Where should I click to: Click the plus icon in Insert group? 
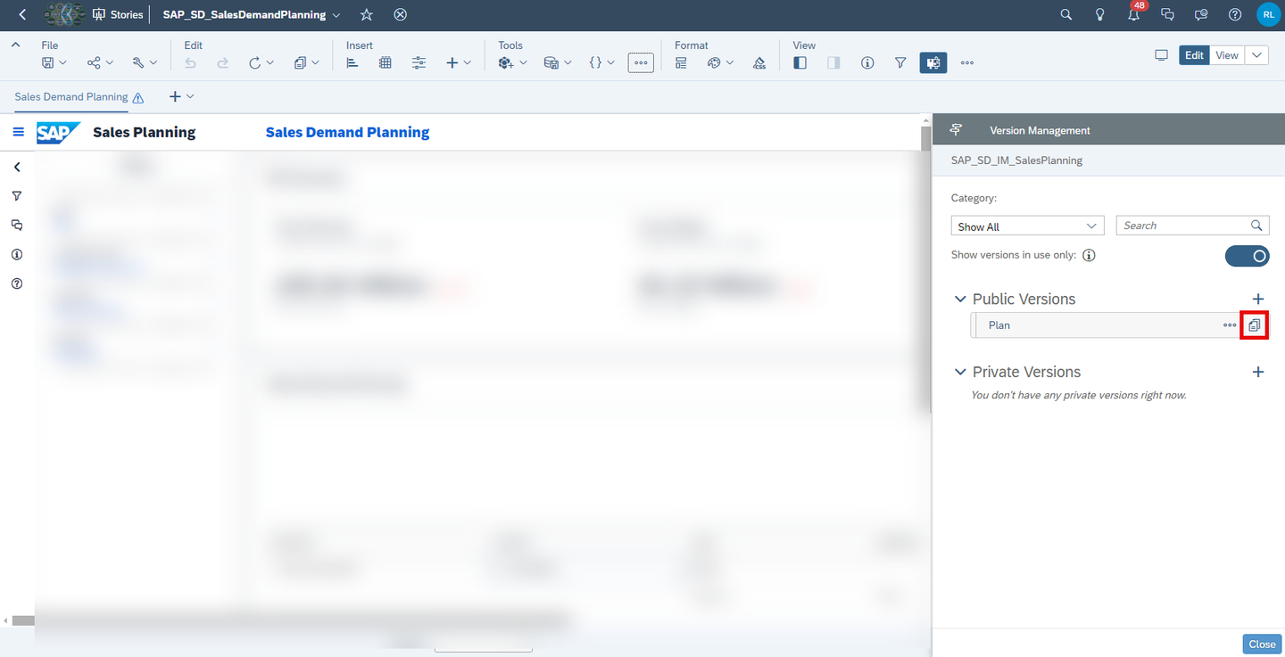coord(452,62)
